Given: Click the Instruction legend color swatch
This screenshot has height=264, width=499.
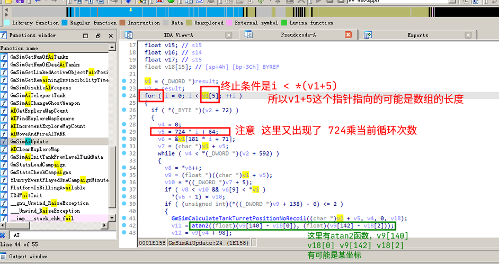Looking at the screenshot, I should click(x=122, y=23).
